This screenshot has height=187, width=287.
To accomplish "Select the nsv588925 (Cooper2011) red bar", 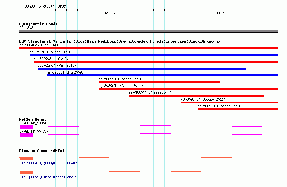I will pyautogui.click(x=197, y=96).
